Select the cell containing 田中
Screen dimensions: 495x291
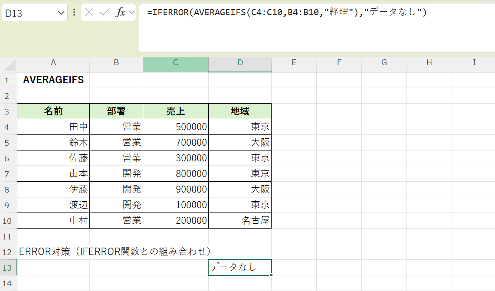coord(53,127)
